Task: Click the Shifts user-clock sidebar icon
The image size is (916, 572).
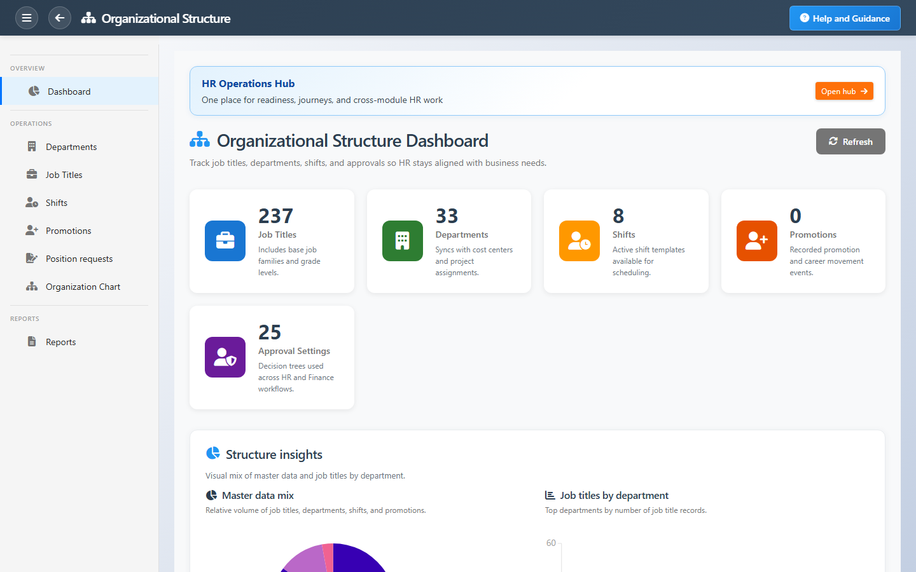Action: click(32, 202)
